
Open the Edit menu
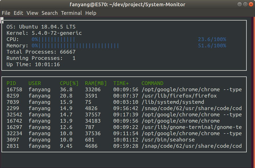(x=19, y=13)
